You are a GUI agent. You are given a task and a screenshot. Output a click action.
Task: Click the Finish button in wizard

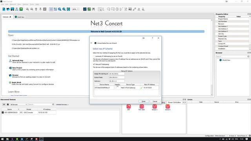pyautogui.click(x=144, y=101)
